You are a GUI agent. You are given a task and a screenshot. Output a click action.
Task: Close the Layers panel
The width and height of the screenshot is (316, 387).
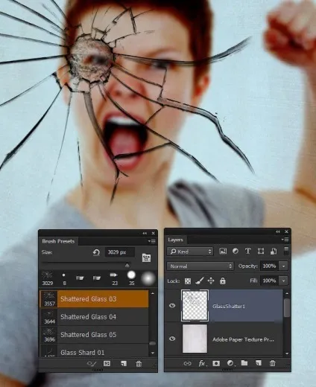(x=286, y=231)
